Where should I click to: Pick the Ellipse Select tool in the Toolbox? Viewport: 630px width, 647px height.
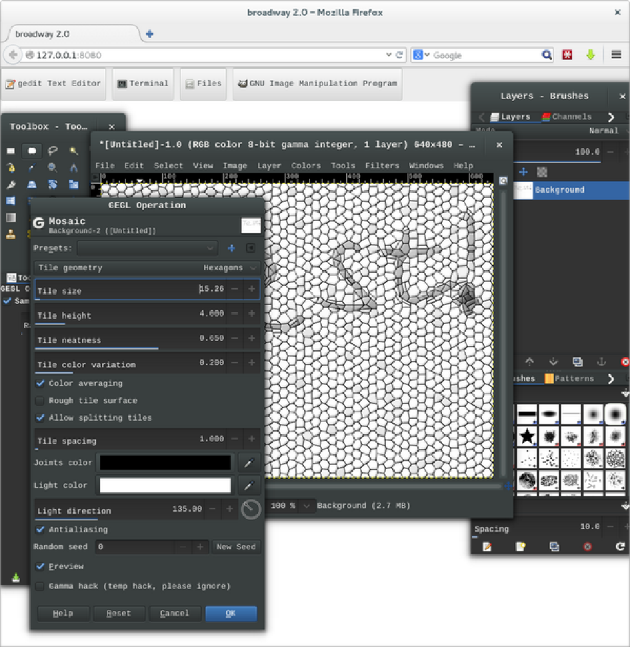point(31,151)
